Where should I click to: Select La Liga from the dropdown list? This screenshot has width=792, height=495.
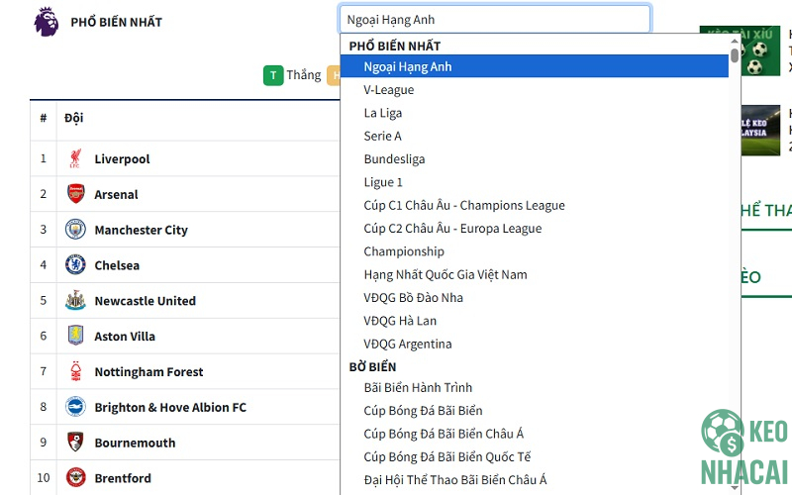point(382,113)
